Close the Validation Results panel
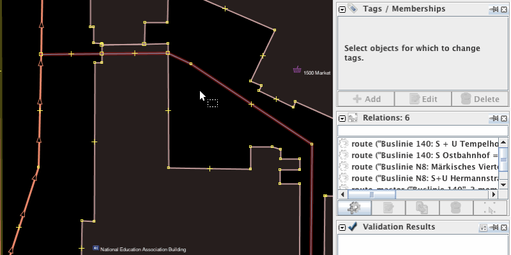 pyautogui.click(x=504, y=228)
